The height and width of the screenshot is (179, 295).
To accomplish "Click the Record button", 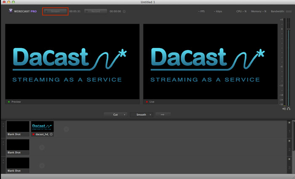I will [96, 11].
